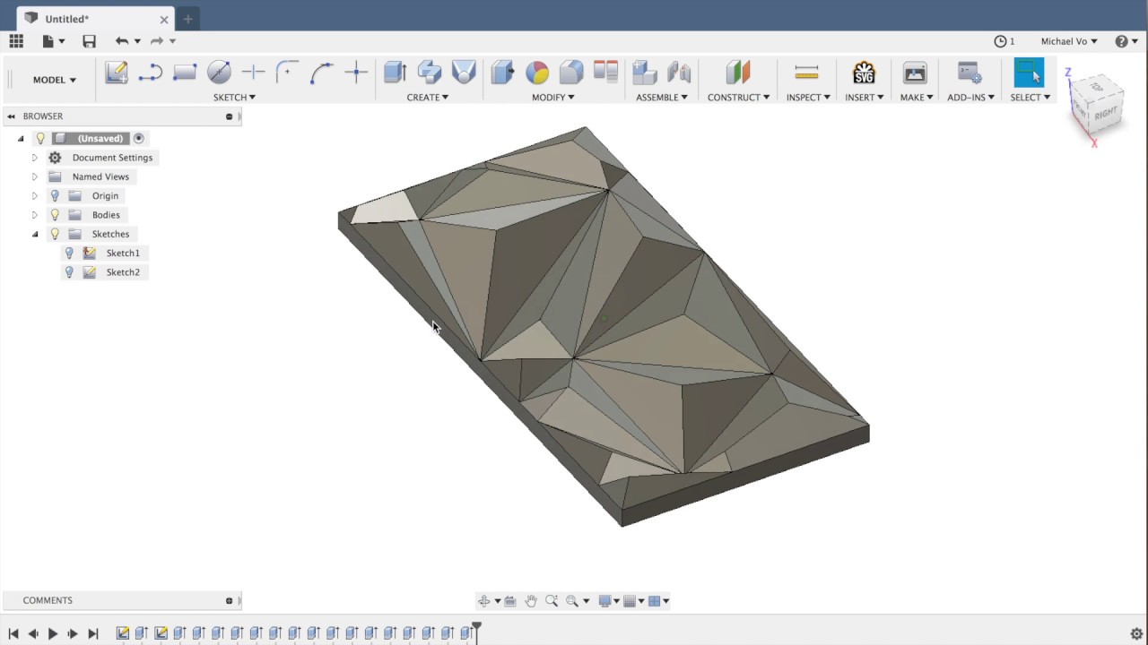
Task: Toggle Origin folder visibility bulb
Action: [55, 195]
